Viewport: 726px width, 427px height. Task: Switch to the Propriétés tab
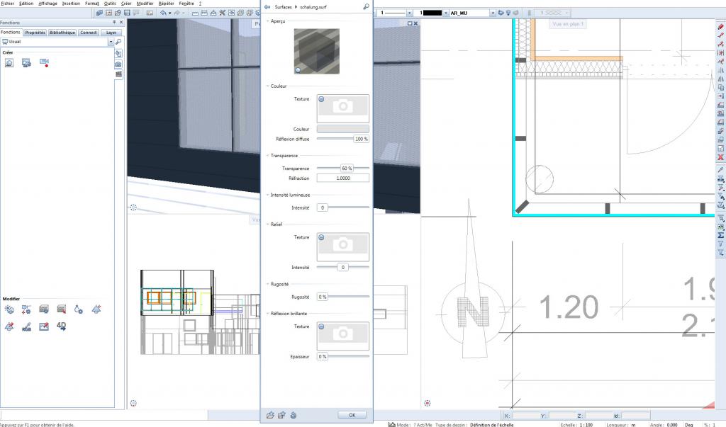35,33
